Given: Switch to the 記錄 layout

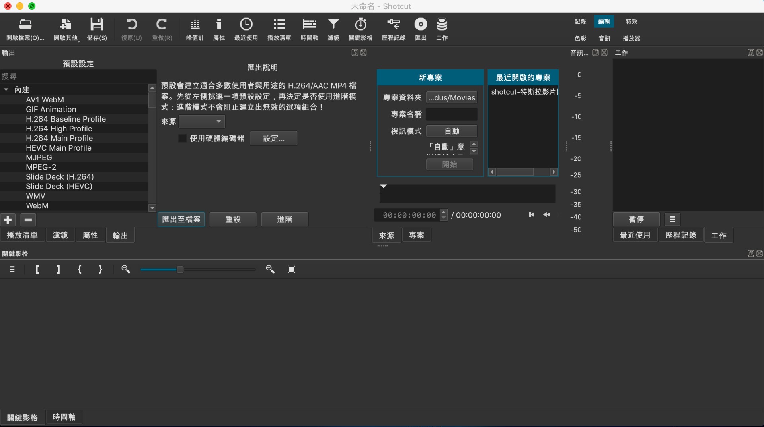Looking at the screenshot, I should (x=580, y=21).
